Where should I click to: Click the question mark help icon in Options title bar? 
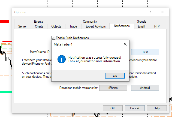150,12
